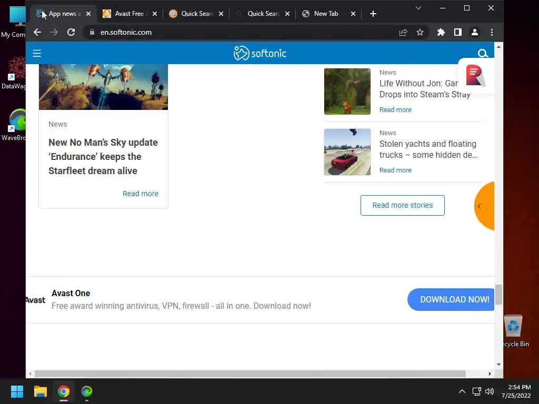Click horizontal scrollbar right arrow
The image size is (539, 404).
point(490,374)
